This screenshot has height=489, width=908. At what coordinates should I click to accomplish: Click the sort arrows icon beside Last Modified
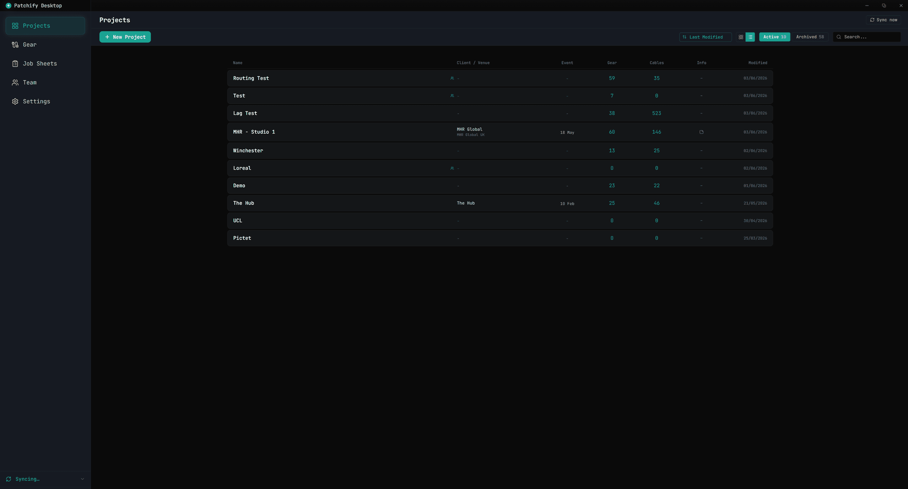pos(684,37)
